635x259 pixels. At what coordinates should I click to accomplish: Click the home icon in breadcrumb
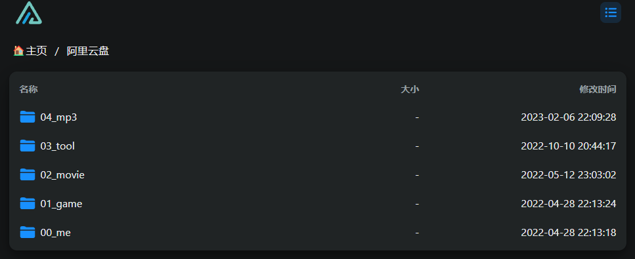tap(18, 50)
